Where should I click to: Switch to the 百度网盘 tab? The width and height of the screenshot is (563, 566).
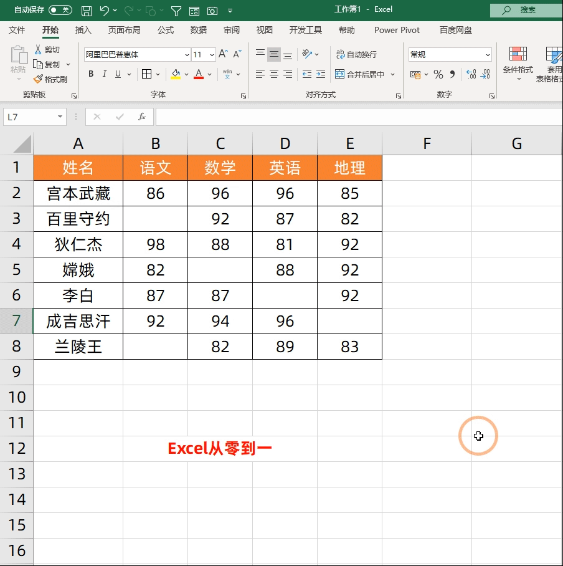[455, 30]
